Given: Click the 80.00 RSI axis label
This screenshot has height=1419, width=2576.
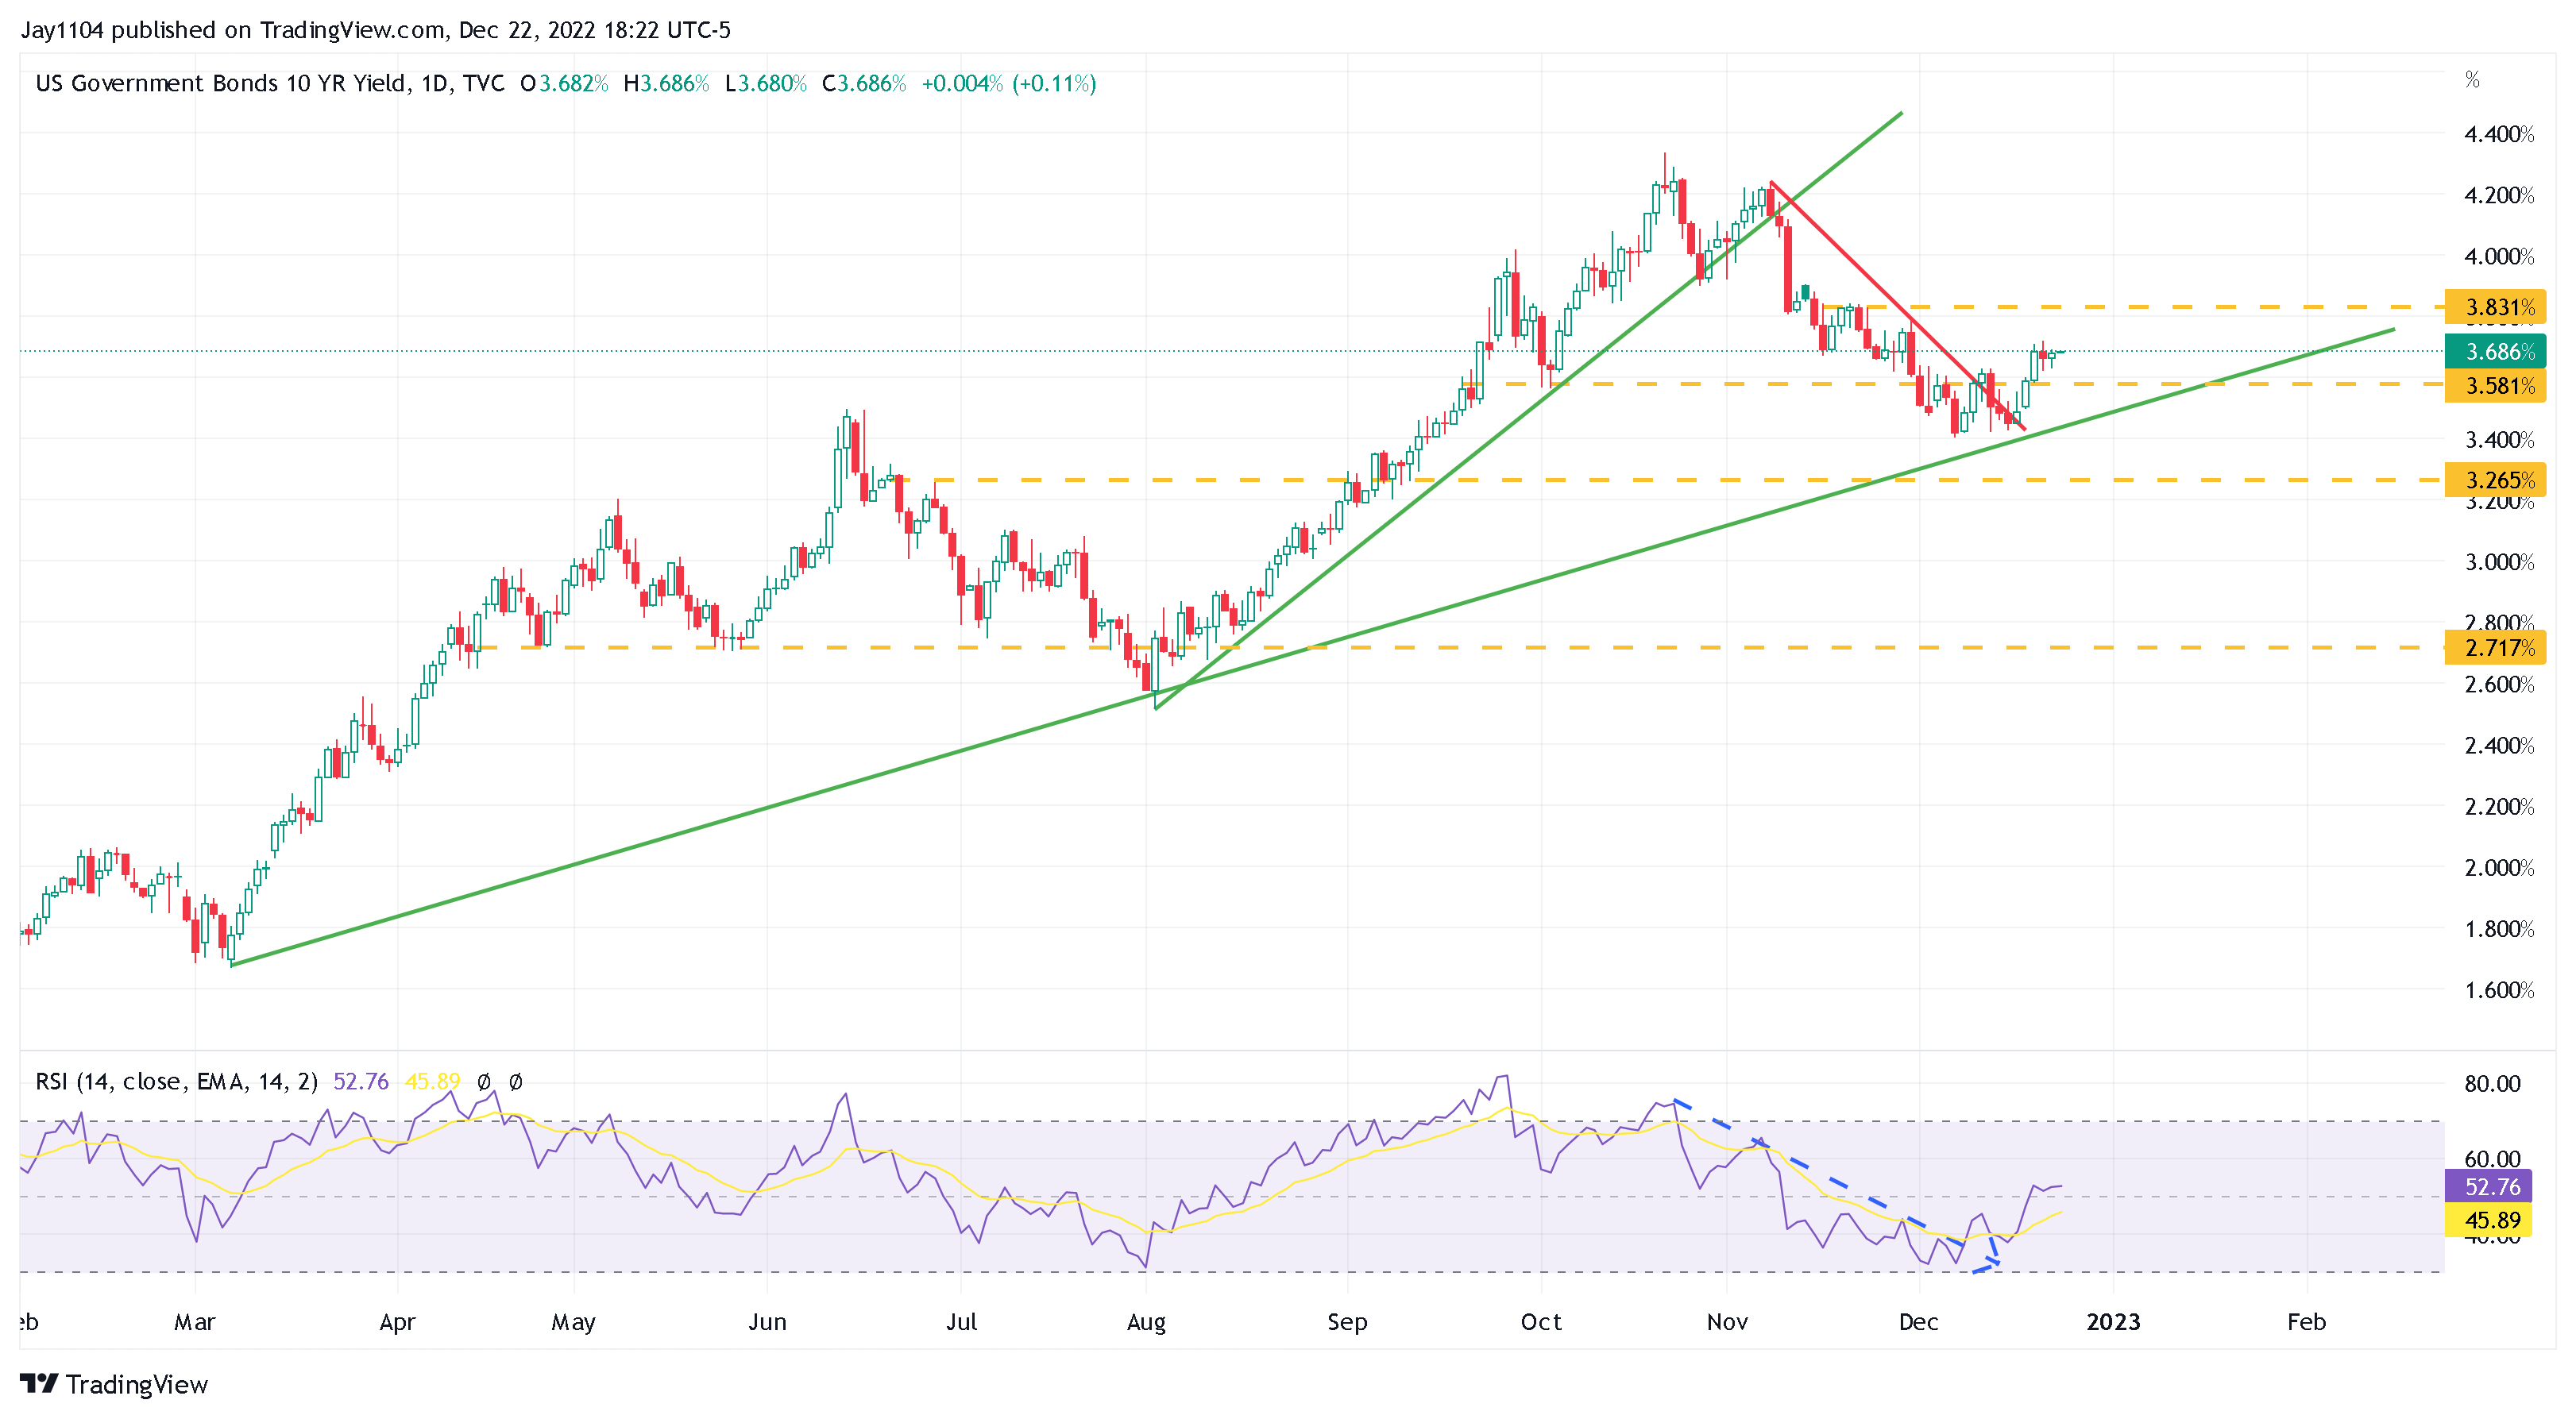Looking at the screenshot, I should point(2492,1084).
